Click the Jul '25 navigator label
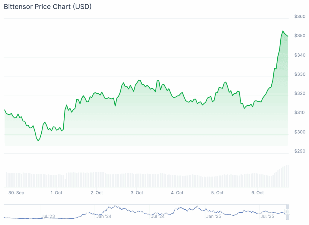Screen dimensions: 309x225 pos(267,216)
